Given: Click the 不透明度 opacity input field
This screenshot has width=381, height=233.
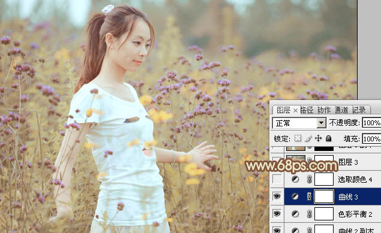Looking at the screenshot, I should 371,123.
